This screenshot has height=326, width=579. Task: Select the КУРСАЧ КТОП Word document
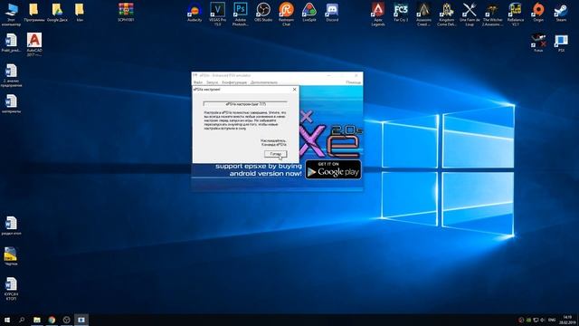point(11,288)
